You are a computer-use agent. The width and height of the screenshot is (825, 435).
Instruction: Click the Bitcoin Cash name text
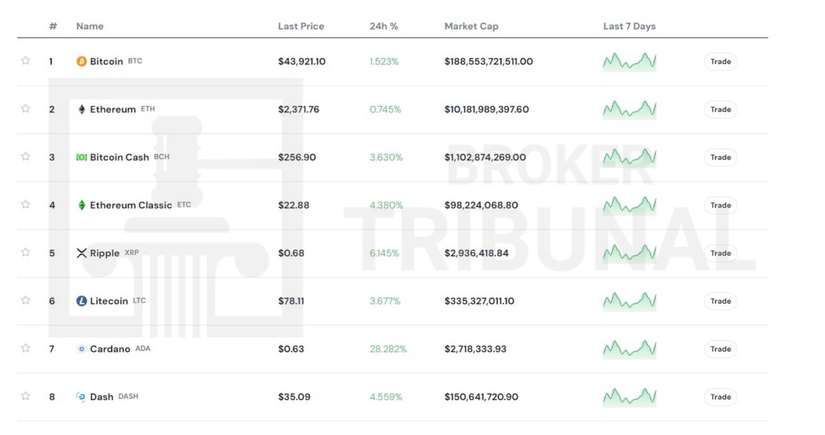point(119,157)
